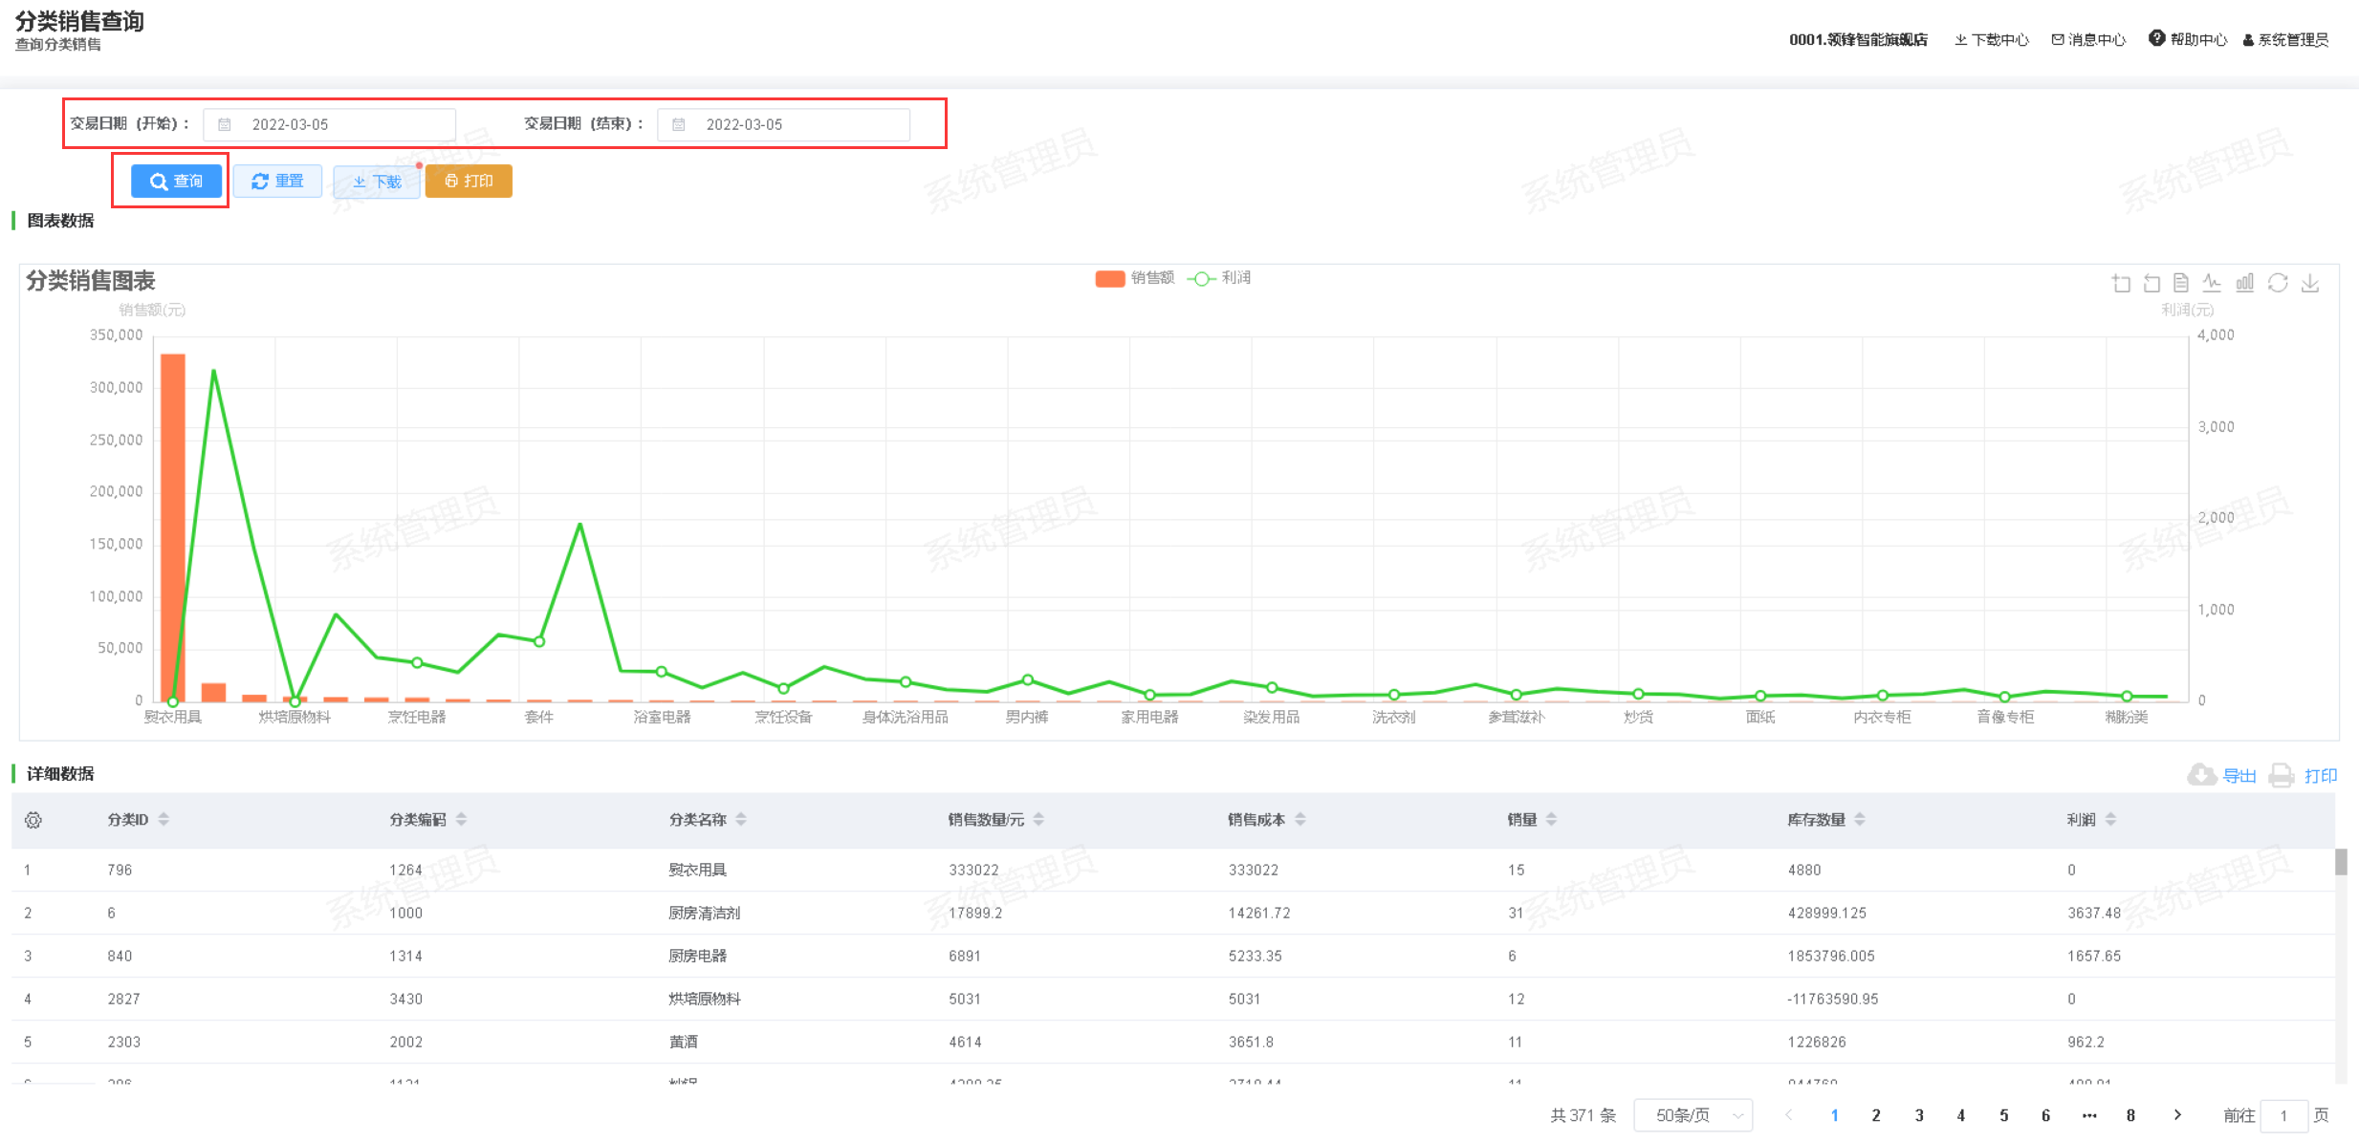Switch chart to bar type icon
The height and width of the screenshot is (1141, 2359).
click(x=2244, y=283)
